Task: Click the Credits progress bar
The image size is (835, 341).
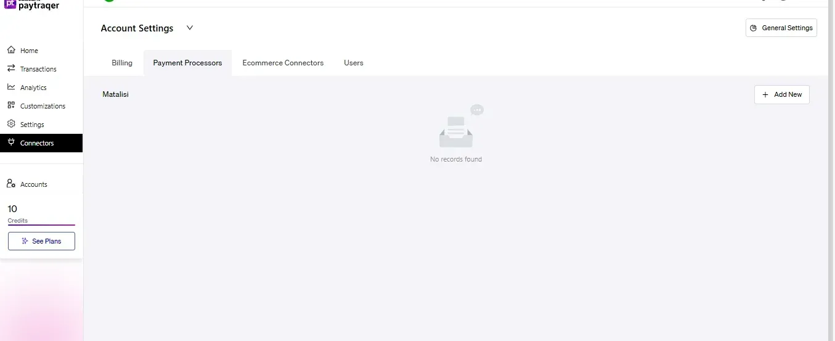Action: coord(41,225)
